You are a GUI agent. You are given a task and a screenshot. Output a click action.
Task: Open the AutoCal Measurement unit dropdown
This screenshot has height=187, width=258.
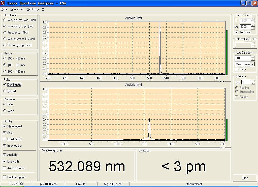253,64
